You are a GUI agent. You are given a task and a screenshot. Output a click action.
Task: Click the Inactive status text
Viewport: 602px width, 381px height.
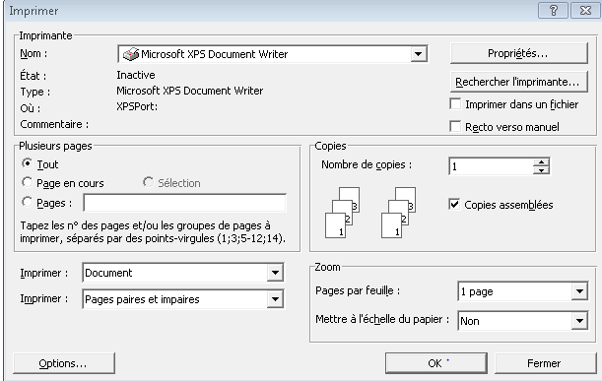click(136, 75)
